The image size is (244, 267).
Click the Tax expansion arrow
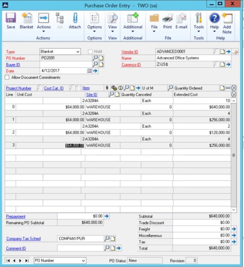[234, 242]
